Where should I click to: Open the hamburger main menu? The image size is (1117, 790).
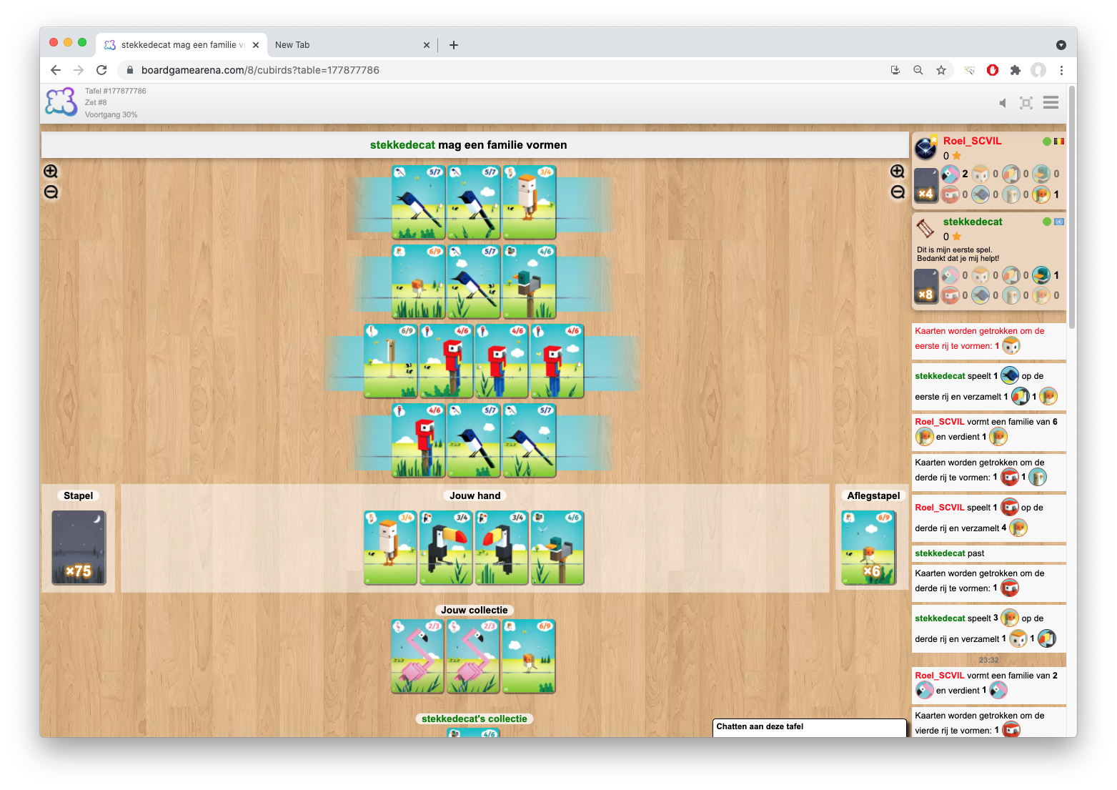tap(1051, 103)
